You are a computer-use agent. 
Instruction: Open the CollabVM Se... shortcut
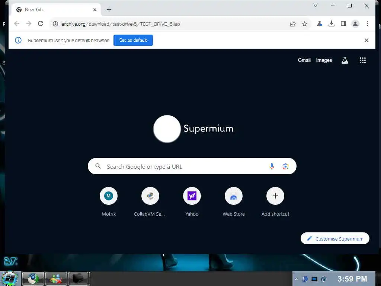point(150,196)
